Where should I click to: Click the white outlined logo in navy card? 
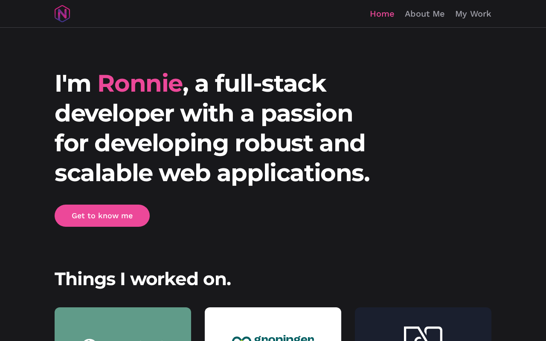coord(423,334)
